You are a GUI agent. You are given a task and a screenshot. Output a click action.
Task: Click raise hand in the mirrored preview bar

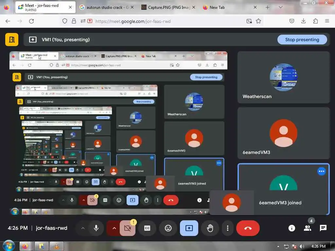click(146, 200)
